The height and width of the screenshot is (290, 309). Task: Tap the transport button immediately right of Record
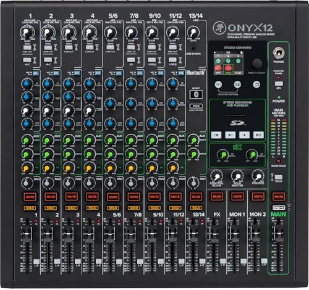pyautogui.click(x=258, y=135)
